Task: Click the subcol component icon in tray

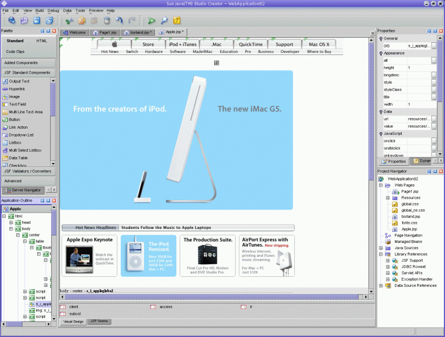Action: (x=63, y=314)
